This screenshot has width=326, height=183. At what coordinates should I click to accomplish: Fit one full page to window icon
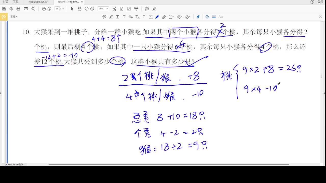[121, 9]
